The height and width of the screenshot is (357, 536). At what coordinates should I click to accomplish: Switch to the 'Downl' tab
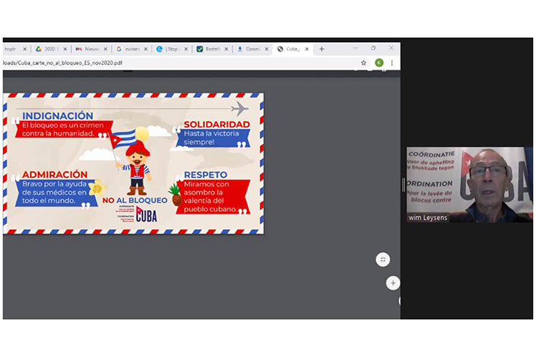[251, 49]
